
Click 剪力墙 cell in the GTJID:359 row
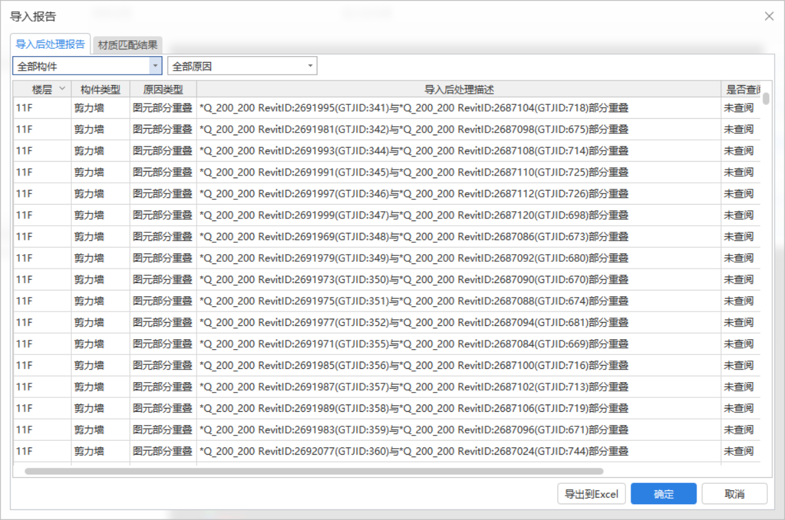pyautogui.click(x=101, y=430)
